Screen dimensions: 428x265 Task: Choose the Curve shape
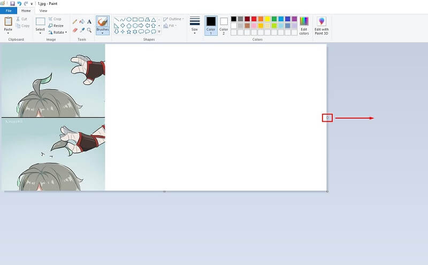coord(123,19)
